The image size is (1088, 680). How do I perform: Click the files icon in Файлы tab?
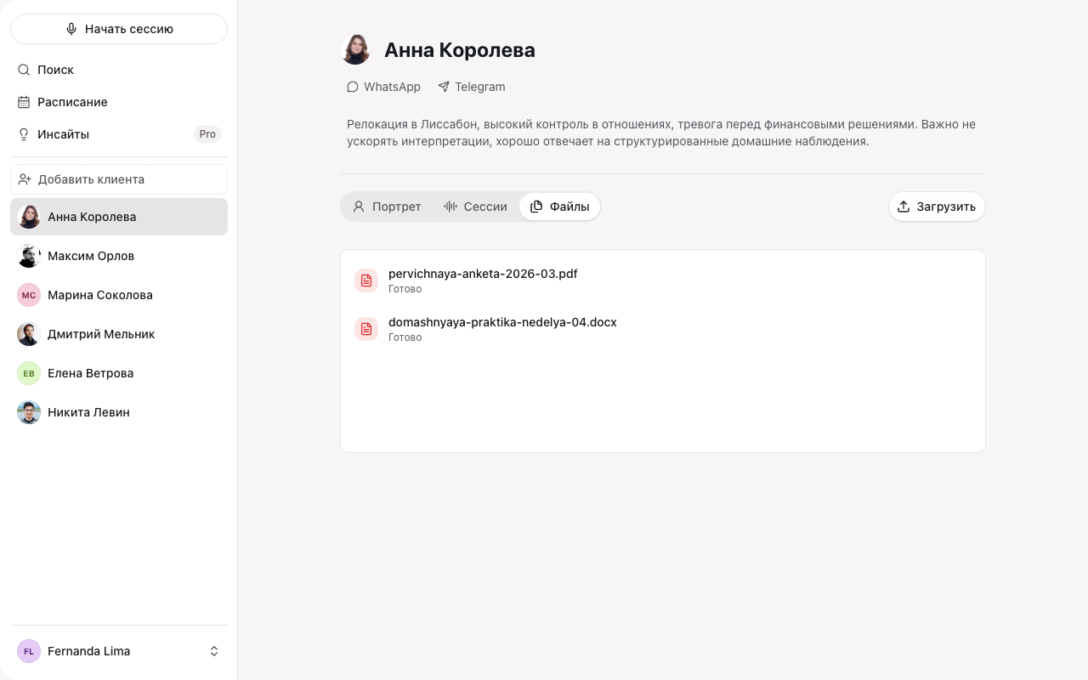(x=536, y=207)
